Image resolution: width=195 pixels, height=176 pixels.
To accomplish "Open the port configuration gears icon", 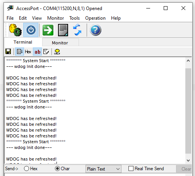I will (15, 30).
